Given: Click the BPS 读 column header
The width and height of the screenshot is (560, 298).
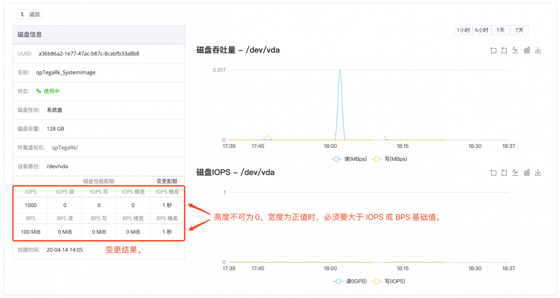Looking at the screenshot, I should click(x=65, y=219).
